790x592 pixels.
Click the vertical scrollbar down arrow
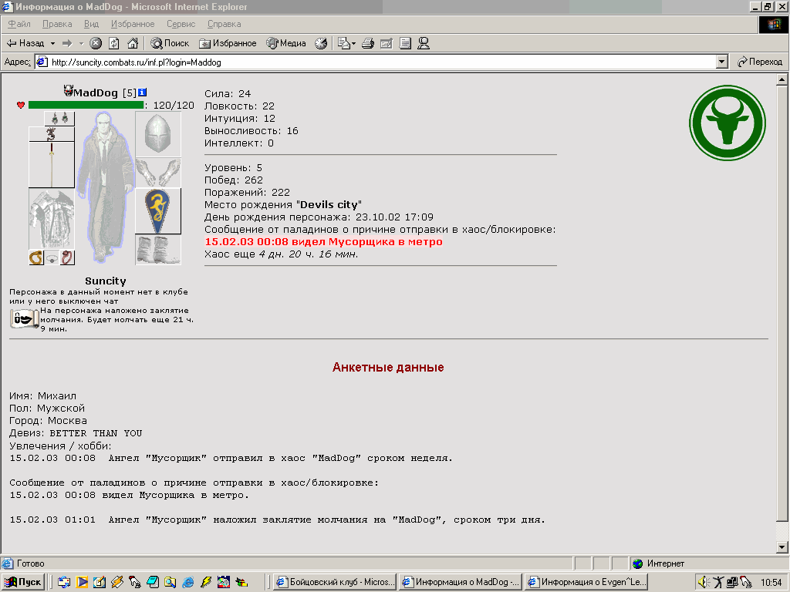tap(782, 547)
